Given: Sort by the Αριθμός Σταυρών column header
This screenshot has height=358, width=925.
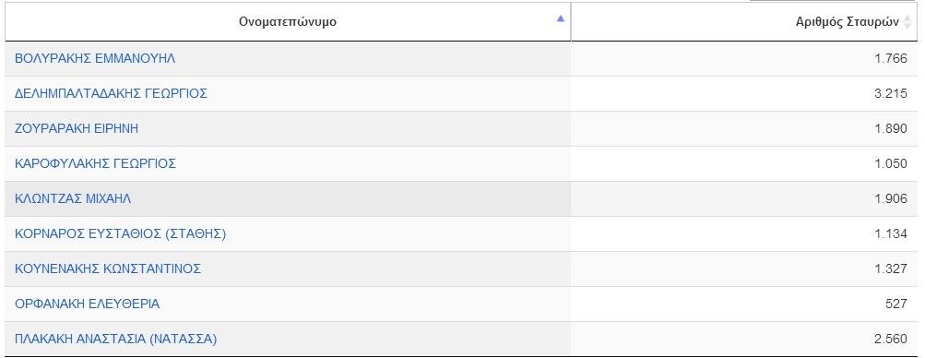Looking at the screenshot, I should click(x=744, y=22).
